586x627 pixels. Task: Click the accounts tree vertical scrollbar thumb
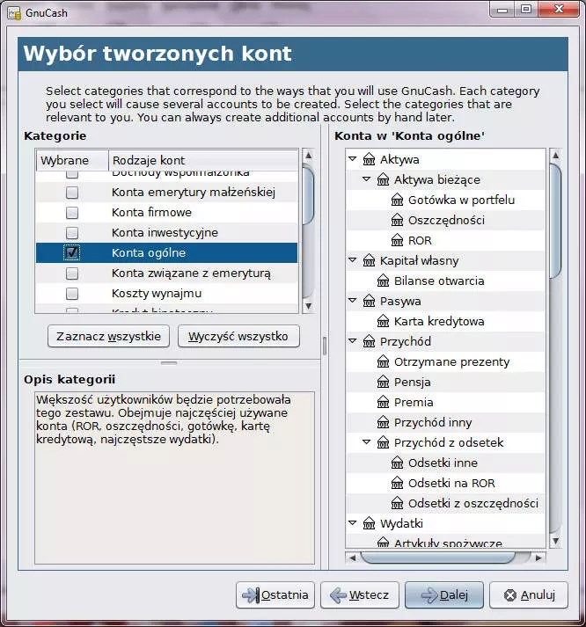tap(555, 221)
